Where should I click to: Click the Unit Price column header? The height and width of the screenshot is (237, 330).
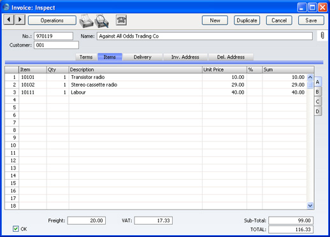tap(224, 69)
